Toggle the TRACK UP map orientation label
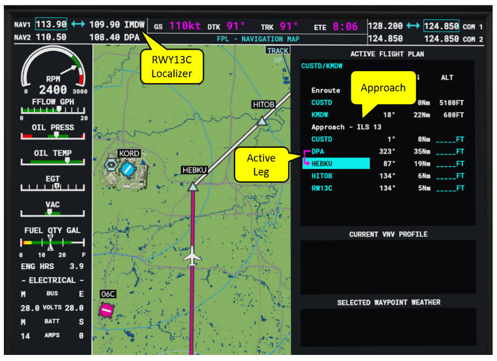The height and width of the screenshot is (361, 497). click(278, 50)
